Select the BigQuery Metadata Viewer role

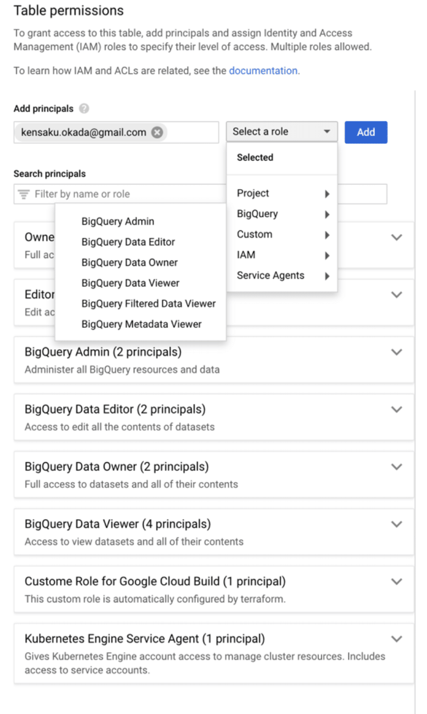pyautogui.click(x=141, y=324)
